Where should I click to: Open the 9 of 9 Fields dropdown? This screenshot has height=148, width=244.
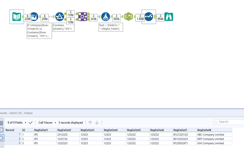coord(17,123)
